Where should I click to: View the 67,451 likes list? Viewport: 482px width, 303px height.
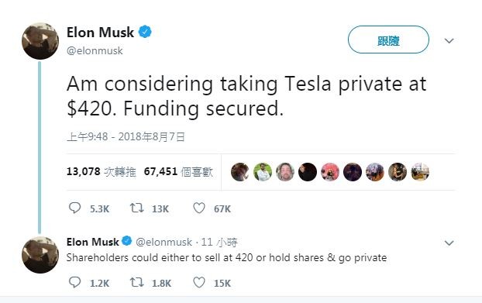point(178,171)
